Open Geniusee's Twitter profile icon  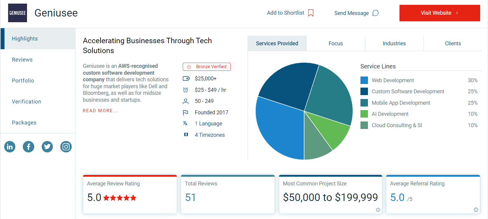tap(47, 147)
